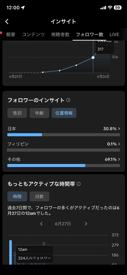Tap the battery indicator in status bar

pyautogui.click(x=118, y=8)
